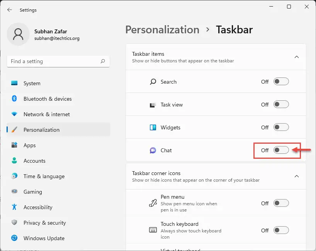Click the back arrow in Settings
This screenshot has height=251, width=316.
(x=10, y=10)
